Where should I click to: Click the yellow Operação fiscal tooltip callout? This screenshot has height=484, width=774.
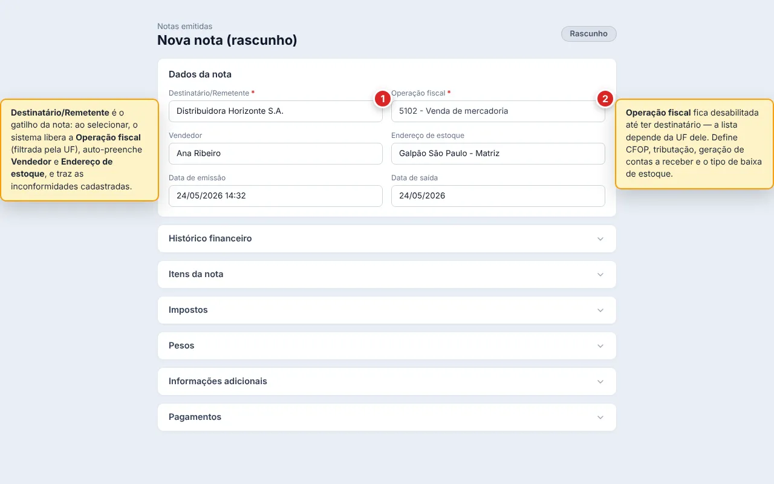pos(694,144)
